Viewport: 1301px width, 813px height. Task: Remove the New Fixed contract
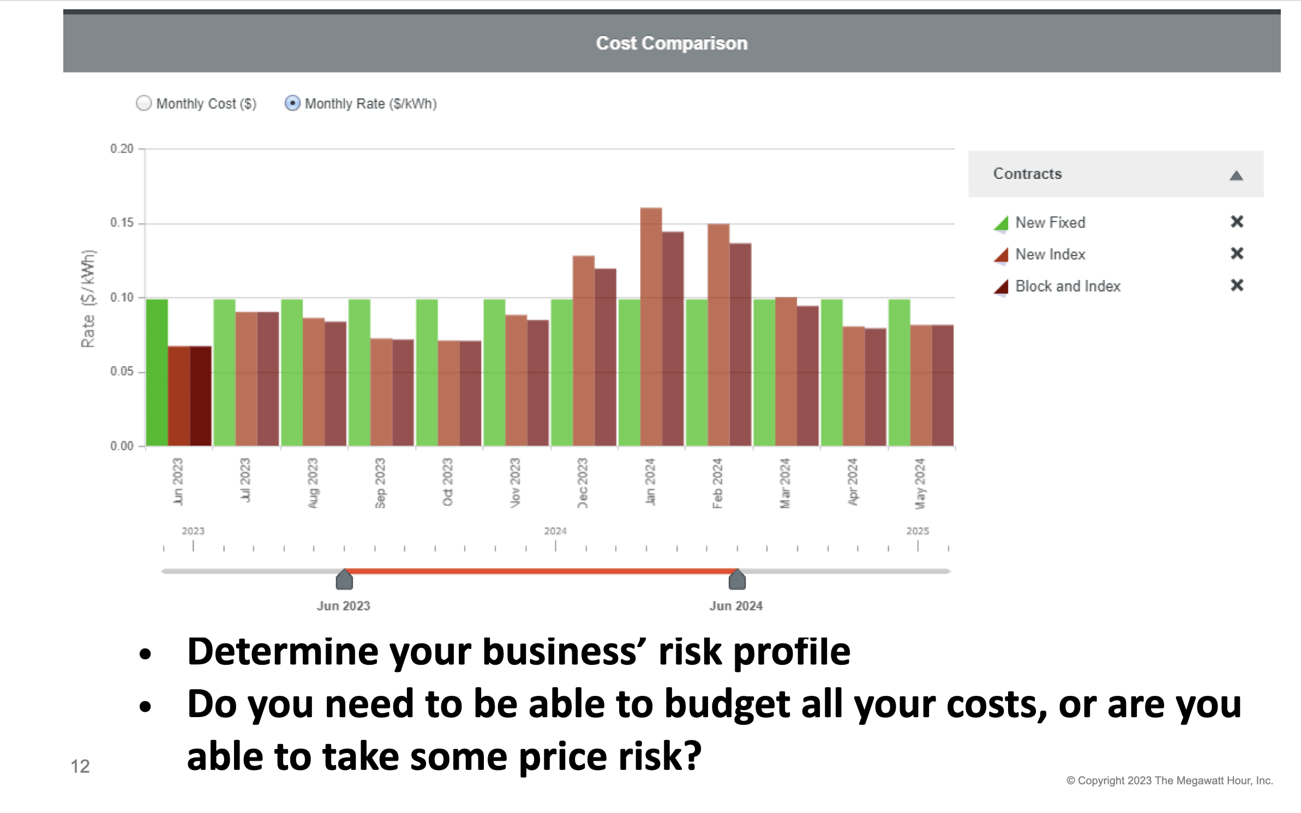[x=1237, y=222]
